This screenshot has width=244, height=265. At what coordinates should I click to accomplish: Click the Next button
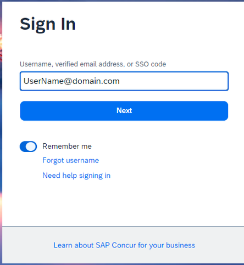pos(124,111)
